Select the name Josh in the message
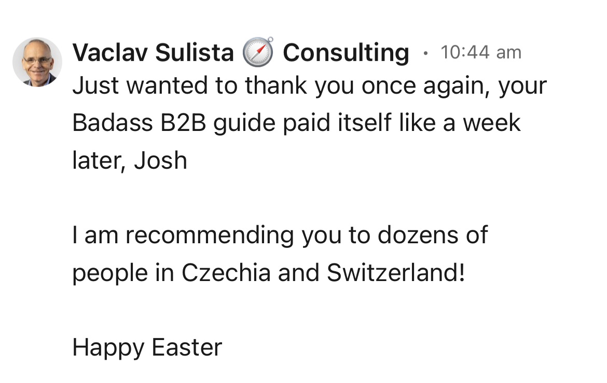607x383 pixels. pyautogui.click(x=160, y=160)
